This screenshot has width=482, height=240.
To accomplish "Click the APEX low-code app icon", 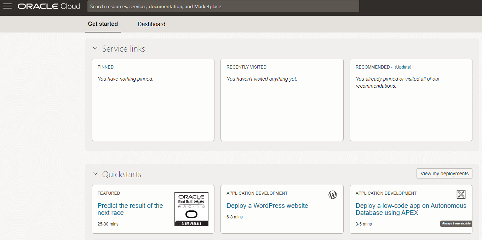I will [461, 194].
